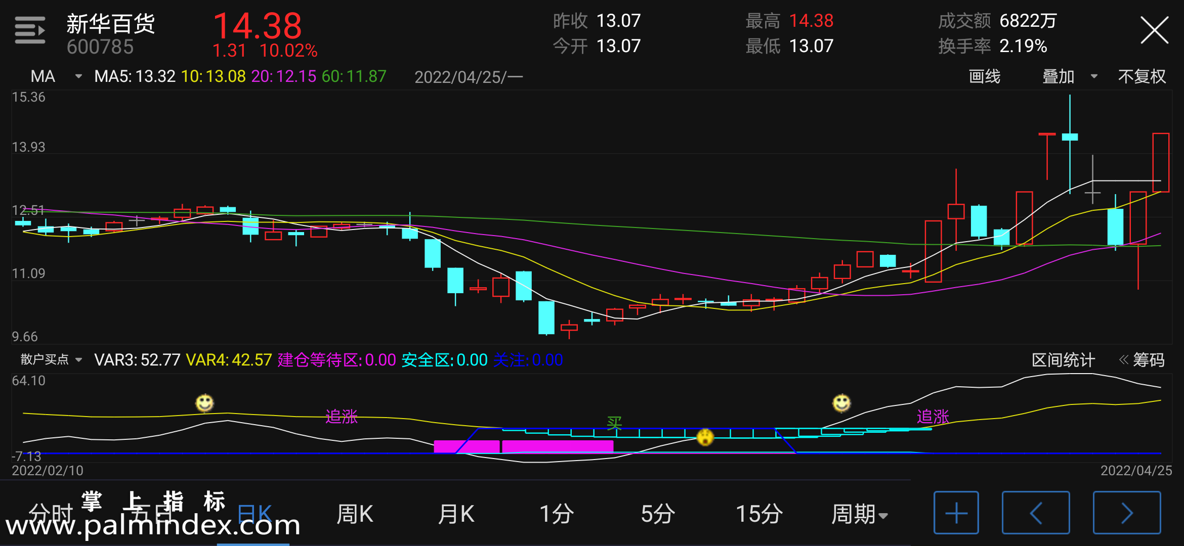Go to previous stock with left arrow

[x=1035, y=513]
